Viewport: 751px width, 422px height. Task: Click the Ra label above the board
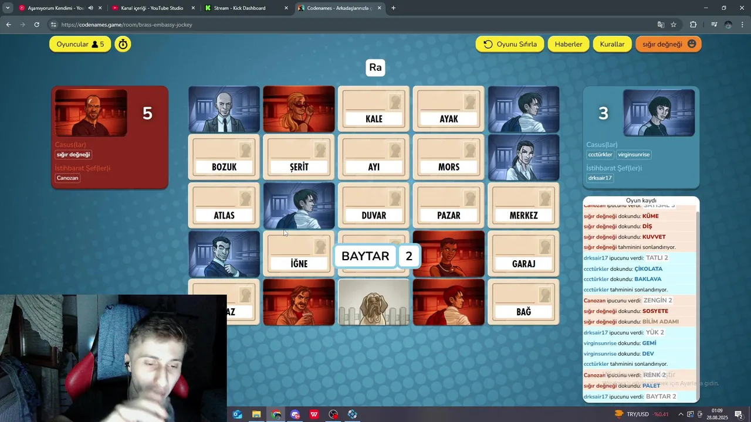(x=375, y=67)
